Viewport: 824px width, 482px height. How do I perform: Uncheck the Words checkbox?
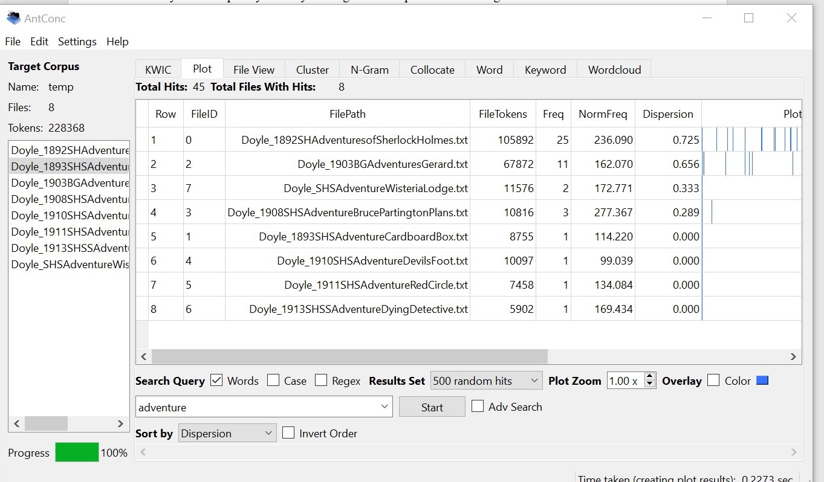tap(216, 381)
